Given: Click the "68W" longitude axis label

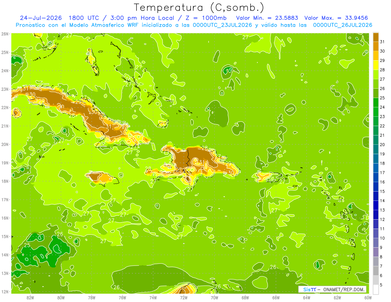Looking at the screenshot, I should click(245, 297).
